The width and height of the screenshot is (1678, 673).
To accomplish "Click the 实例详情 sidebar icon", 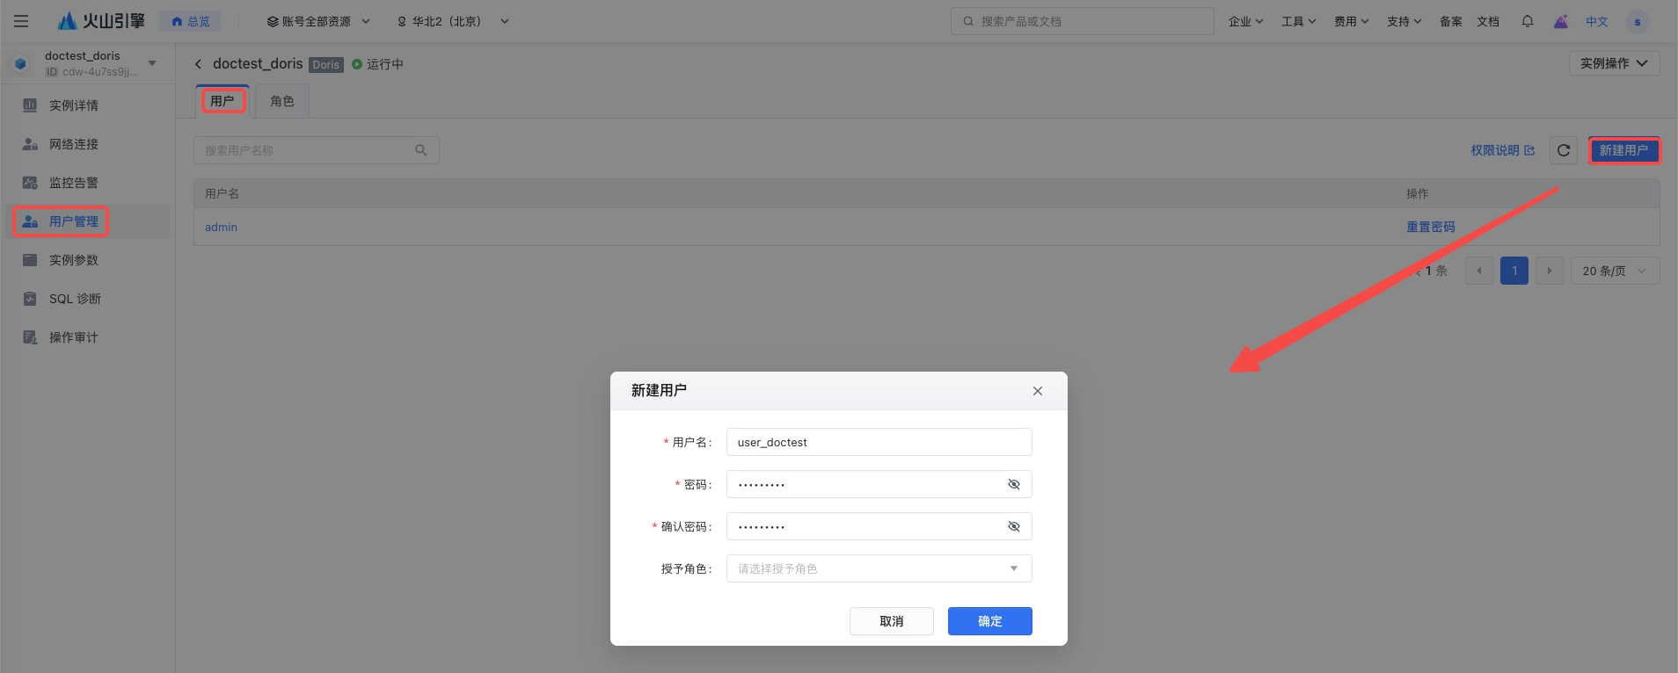I will (30, 105).
